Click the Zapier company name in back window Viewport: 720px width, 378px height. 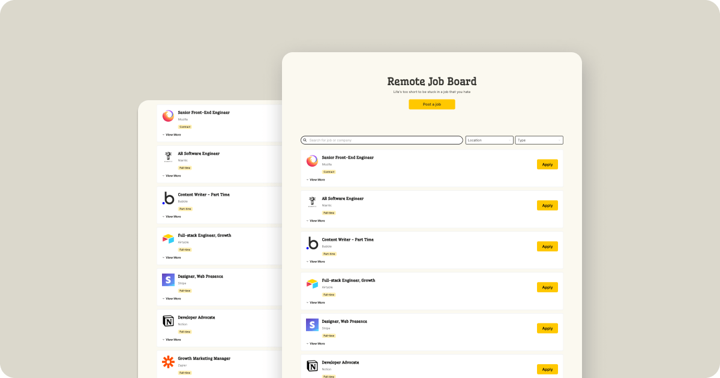182,365
